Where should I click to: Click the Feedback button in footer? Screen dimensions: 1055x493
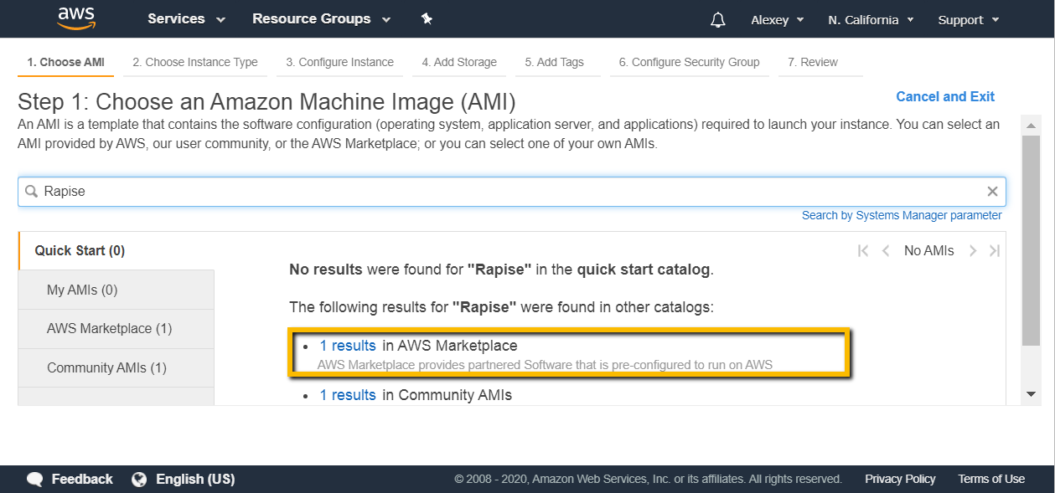(x=70, y=480)
